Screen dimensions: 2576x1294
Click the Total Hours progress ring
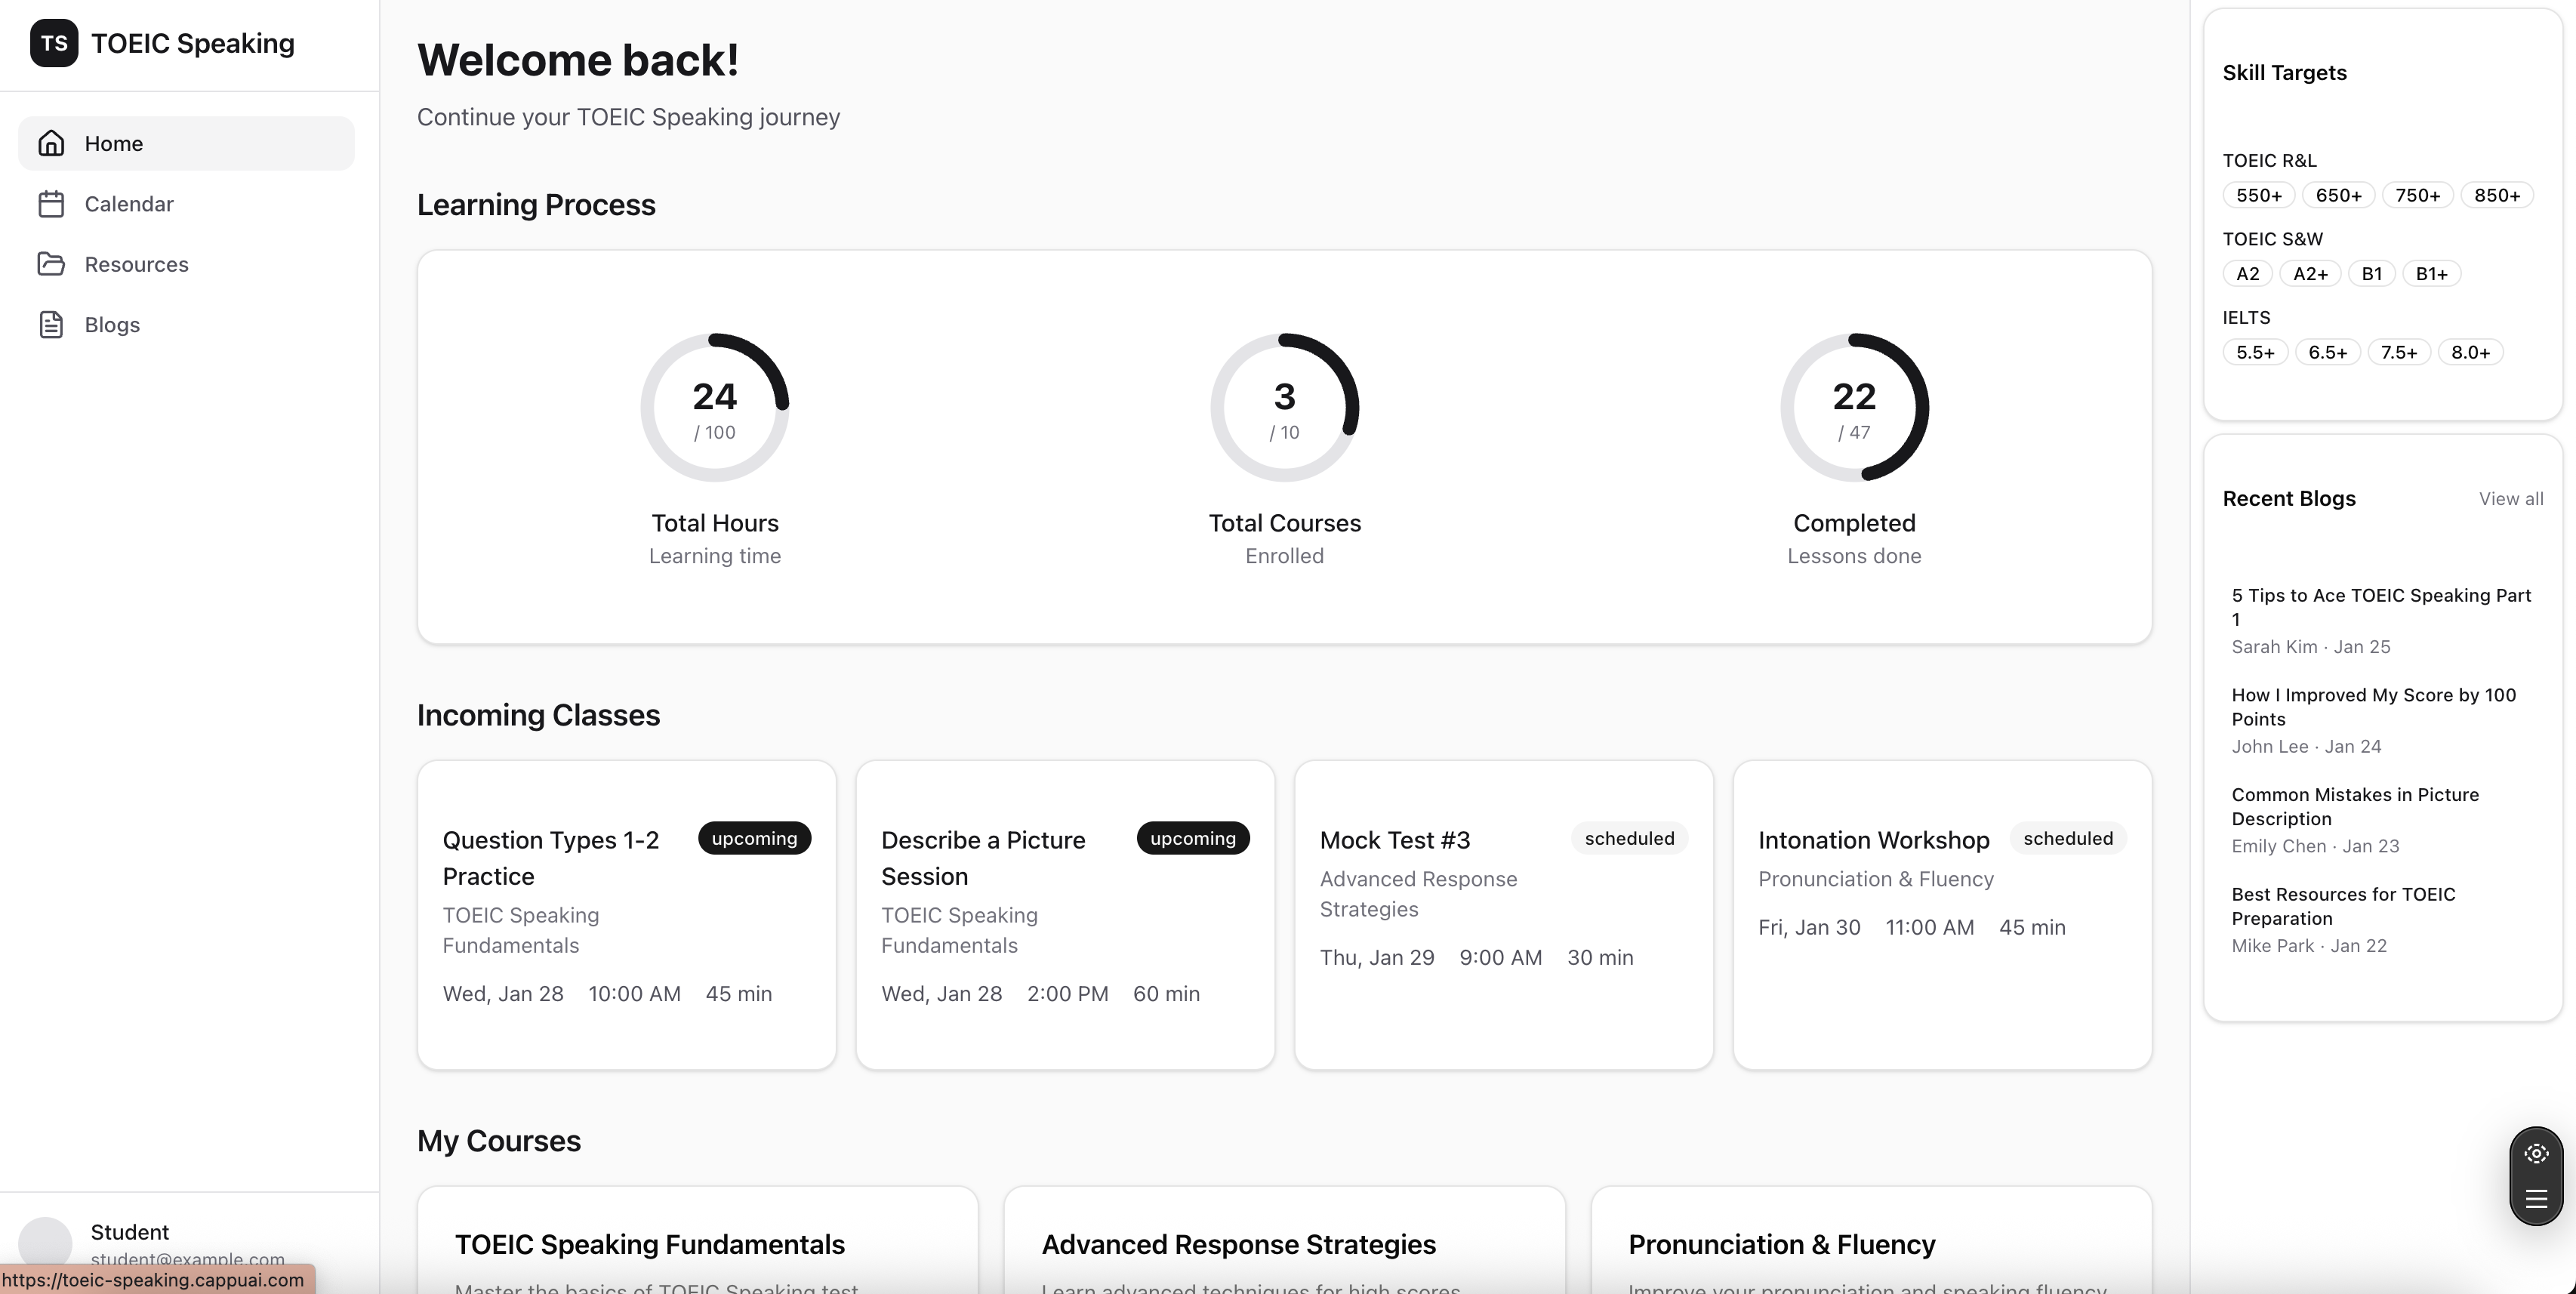[714, 407]
